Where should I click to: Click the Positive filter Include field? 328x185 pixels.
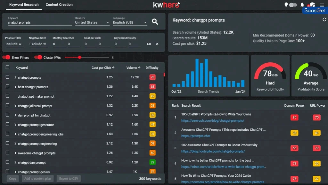tap(15, 44)
